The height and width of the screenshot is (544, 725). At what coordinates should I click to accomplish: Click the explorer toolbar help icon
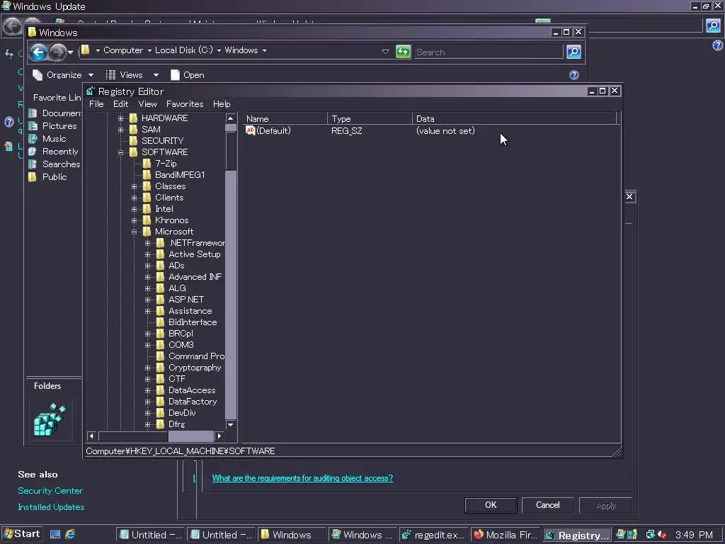pyautogui.click(x=573, y=75)
